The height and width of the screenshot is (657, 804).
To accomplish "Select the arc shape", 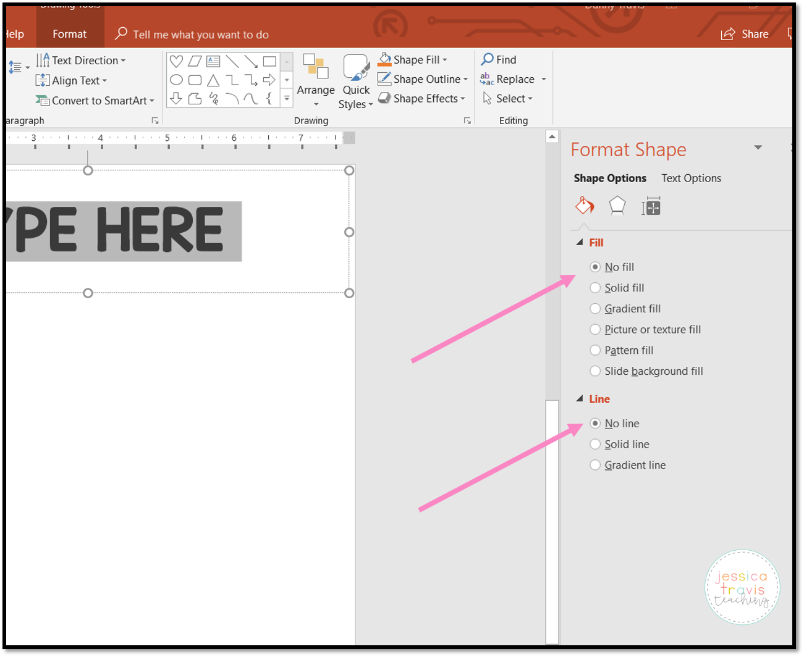I will pyautogui.click(x=232, y=98).
